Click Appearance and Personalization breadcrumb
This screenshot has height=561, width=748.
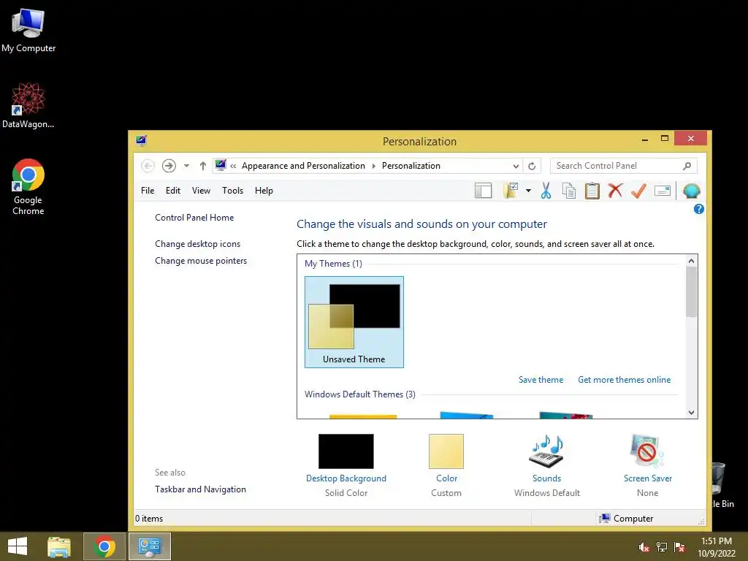coord(303,166)
